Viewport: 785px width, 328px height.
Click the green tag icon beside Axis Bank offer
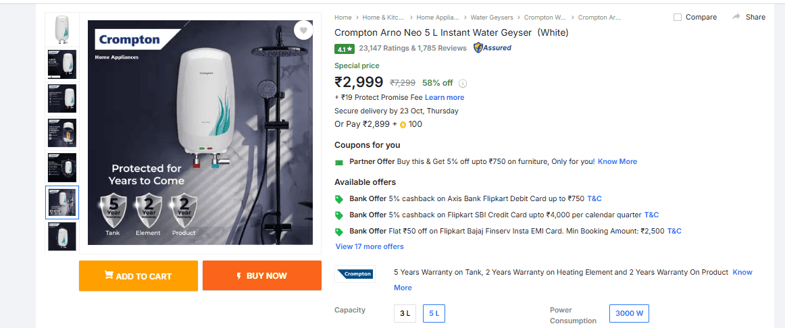tap(339, 199)
